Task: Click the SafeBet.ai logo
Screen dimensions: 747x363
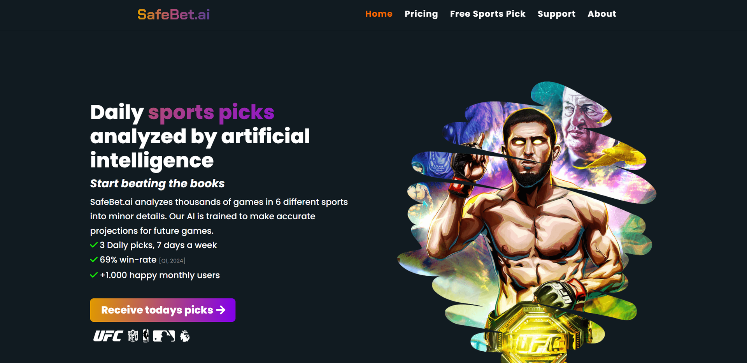Action: (173, 14)
